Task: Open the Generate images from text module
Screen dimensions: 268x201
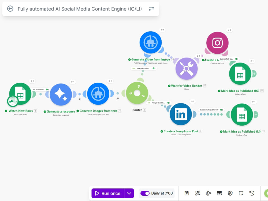Action: point(98,94)
